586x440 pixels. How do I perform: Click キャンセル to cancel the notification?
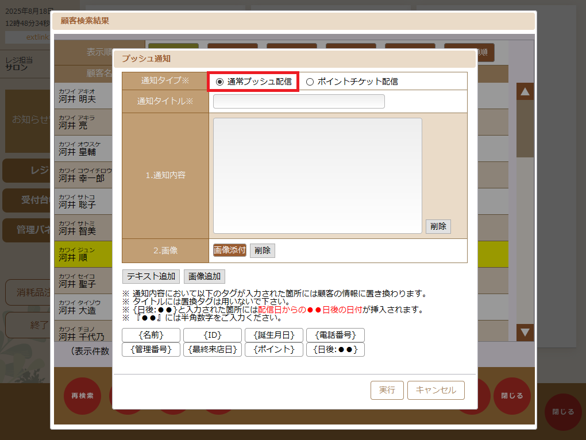(435, 390)
